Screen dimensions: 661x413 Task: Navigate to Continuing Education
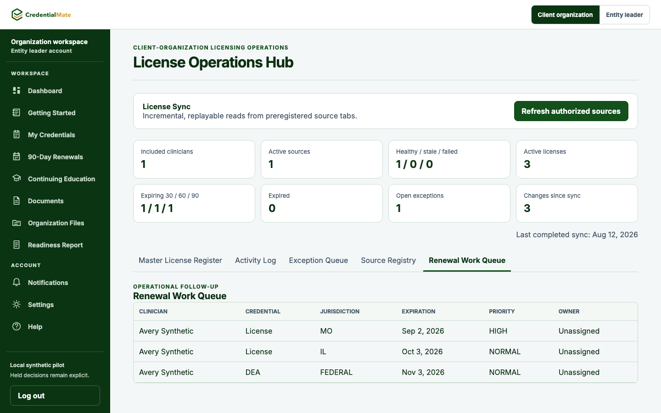coord(55,179)
